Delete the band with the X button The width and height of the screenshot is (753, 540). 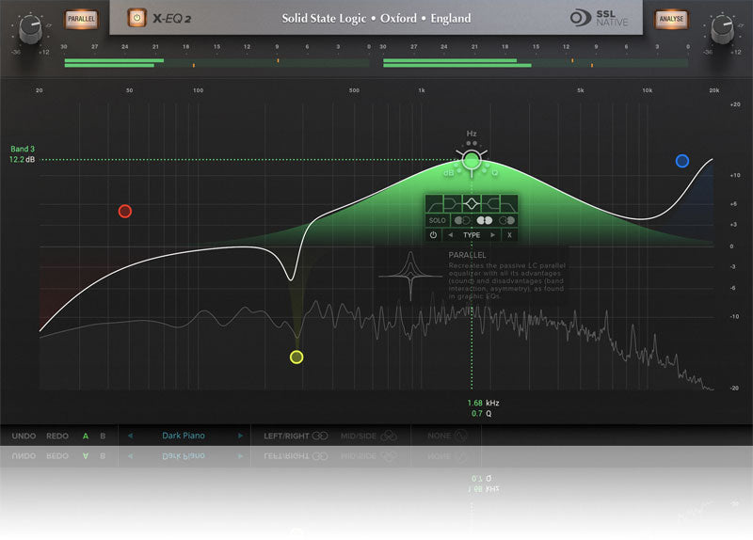click(509, 234)
